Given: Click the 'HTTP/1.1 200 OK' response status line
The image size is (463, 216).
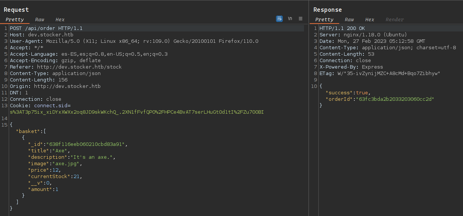Looking at the screenshot, I should click(x=342, y=28).
